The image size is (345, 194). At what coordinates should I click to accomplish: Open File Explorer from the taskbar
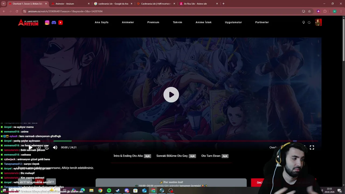91,190
